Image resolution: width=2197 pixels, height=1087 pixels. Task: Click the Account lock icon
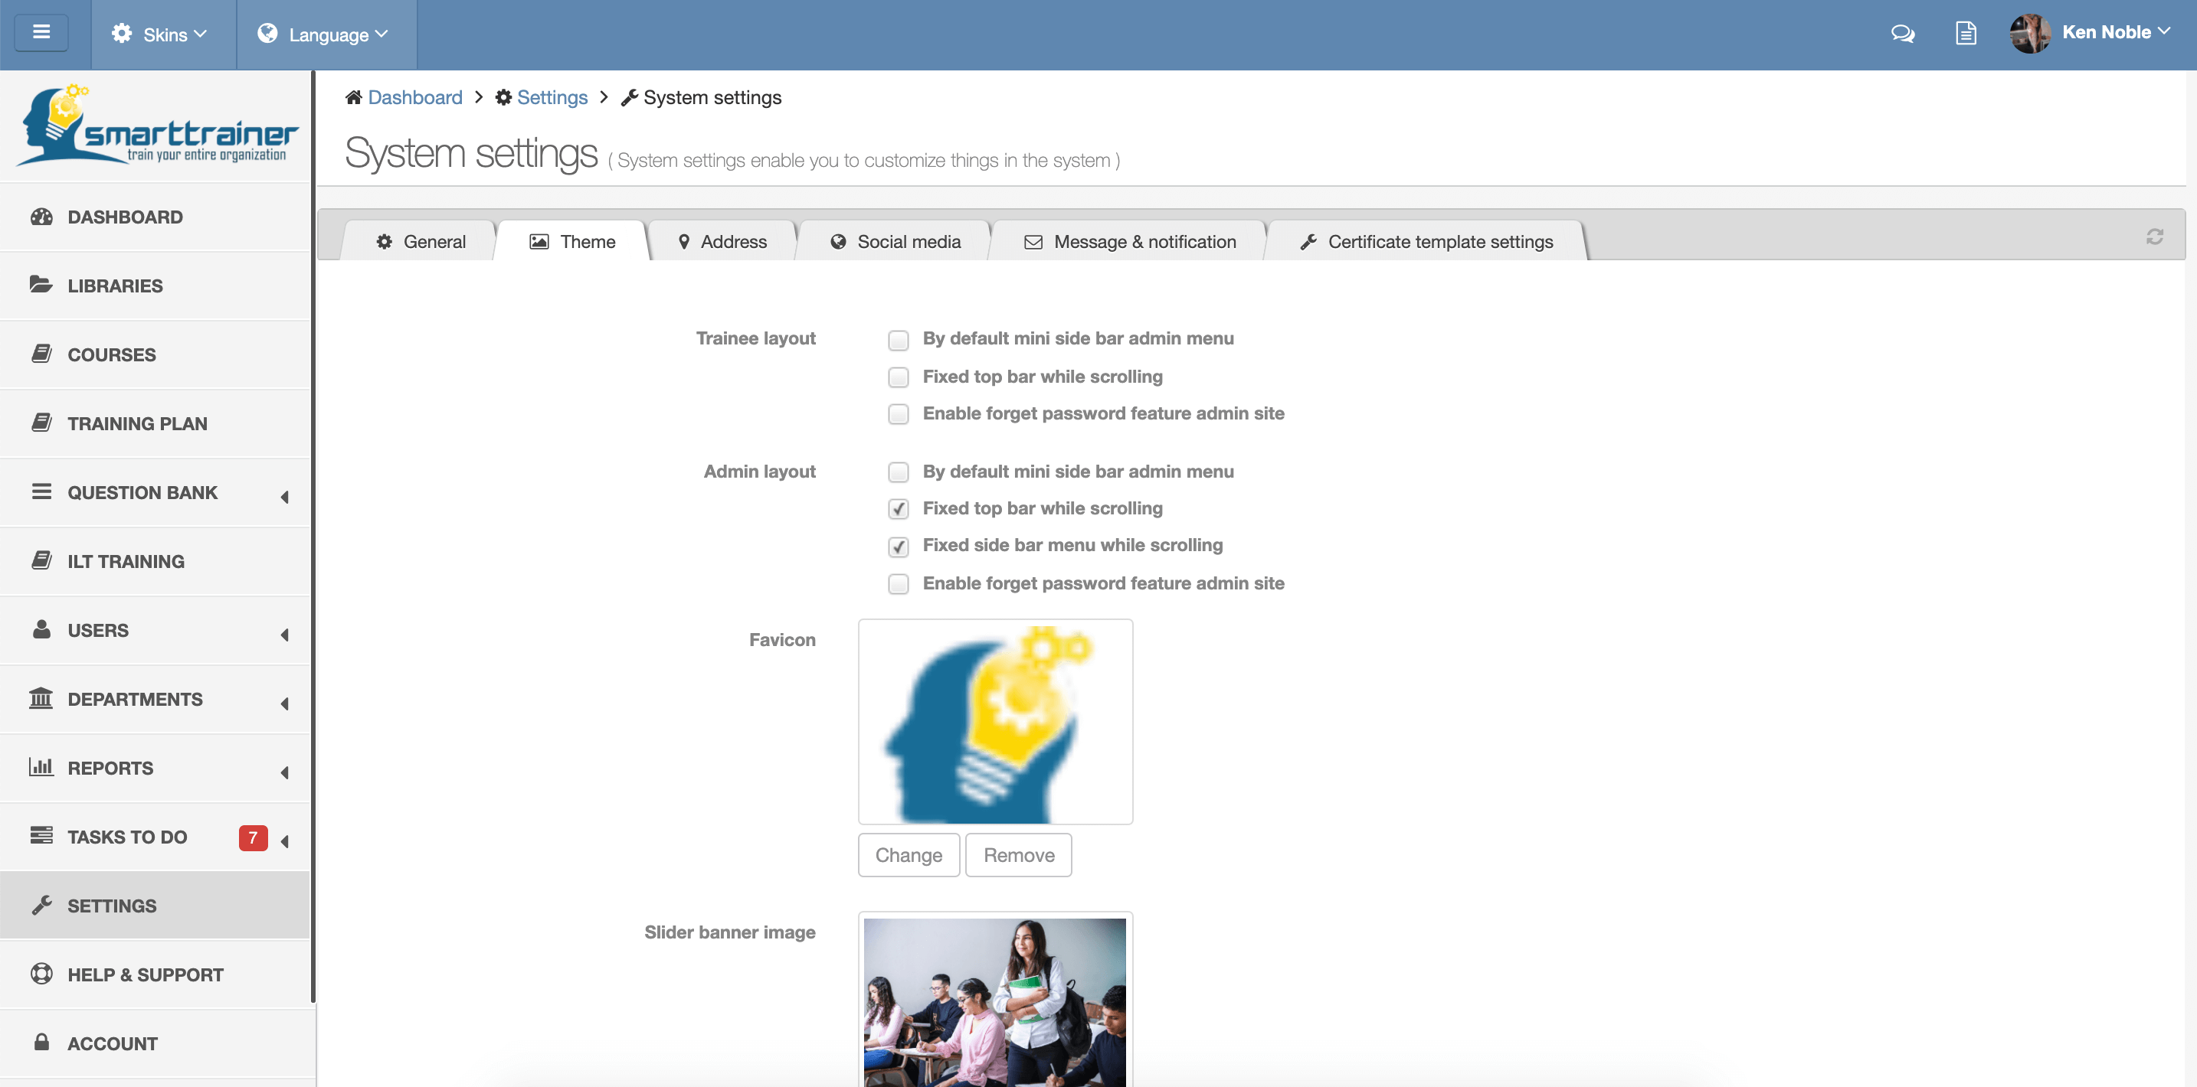(x=41, y=1042)
